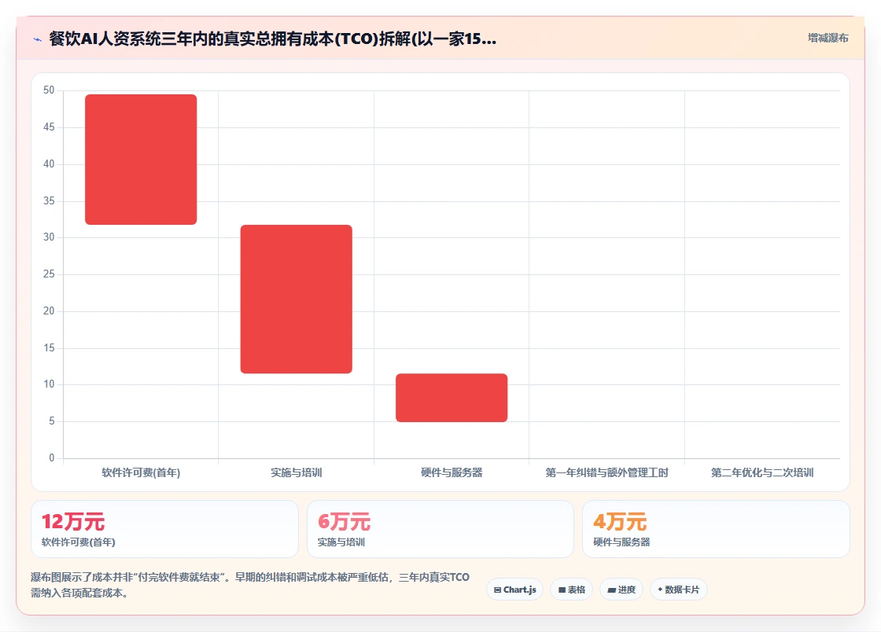The image size is (881, 632).
Task: Click the x-axis label 第二年优化与二次培训
Action: pos(762,472)
